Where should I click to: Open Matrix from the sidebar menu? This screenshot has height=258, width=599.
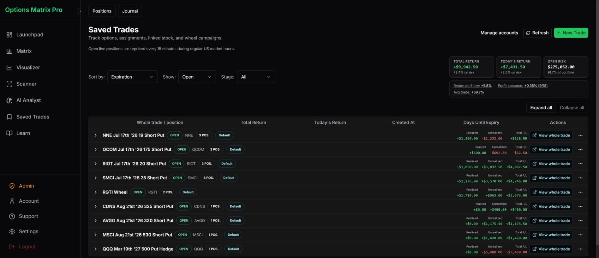24,51
